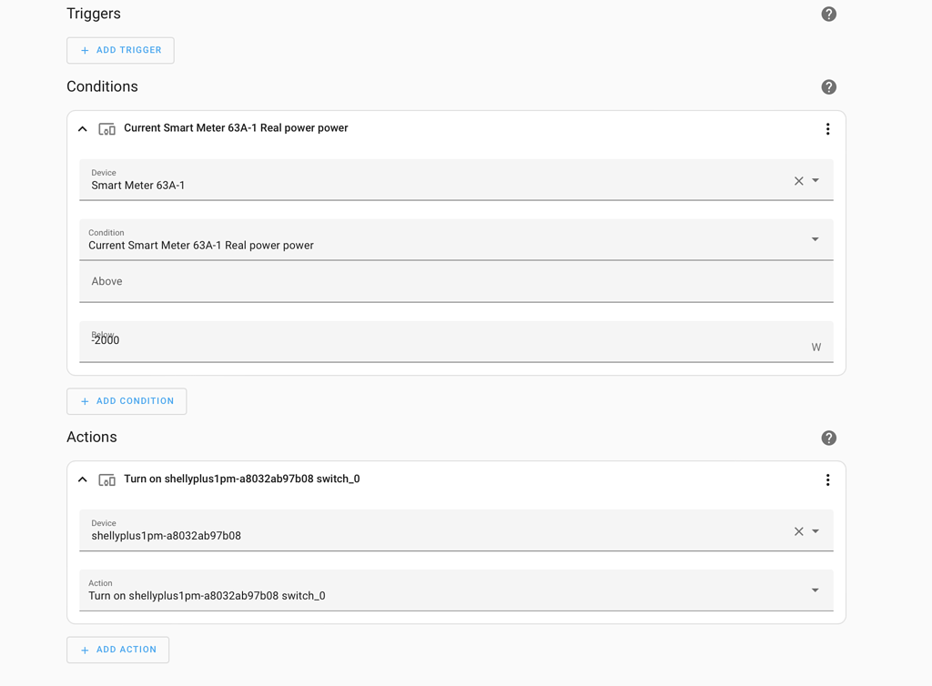The height and width of the screenshot is (686, 932).
Task: Click the Add Condition button
Action: [x=127, y=400]
